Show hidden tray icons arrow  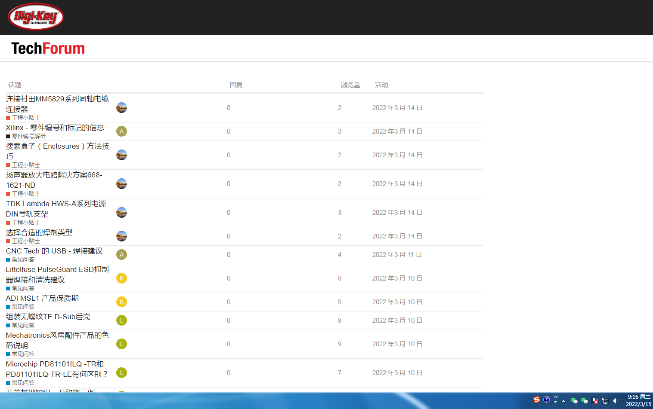pos(563,401)
